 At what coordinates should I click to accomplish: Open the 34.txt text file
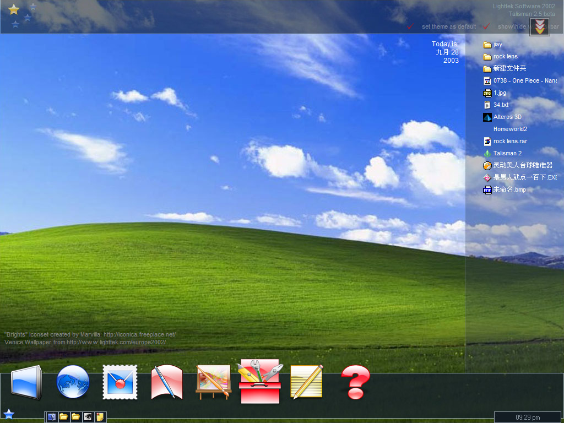coord(496,105)
